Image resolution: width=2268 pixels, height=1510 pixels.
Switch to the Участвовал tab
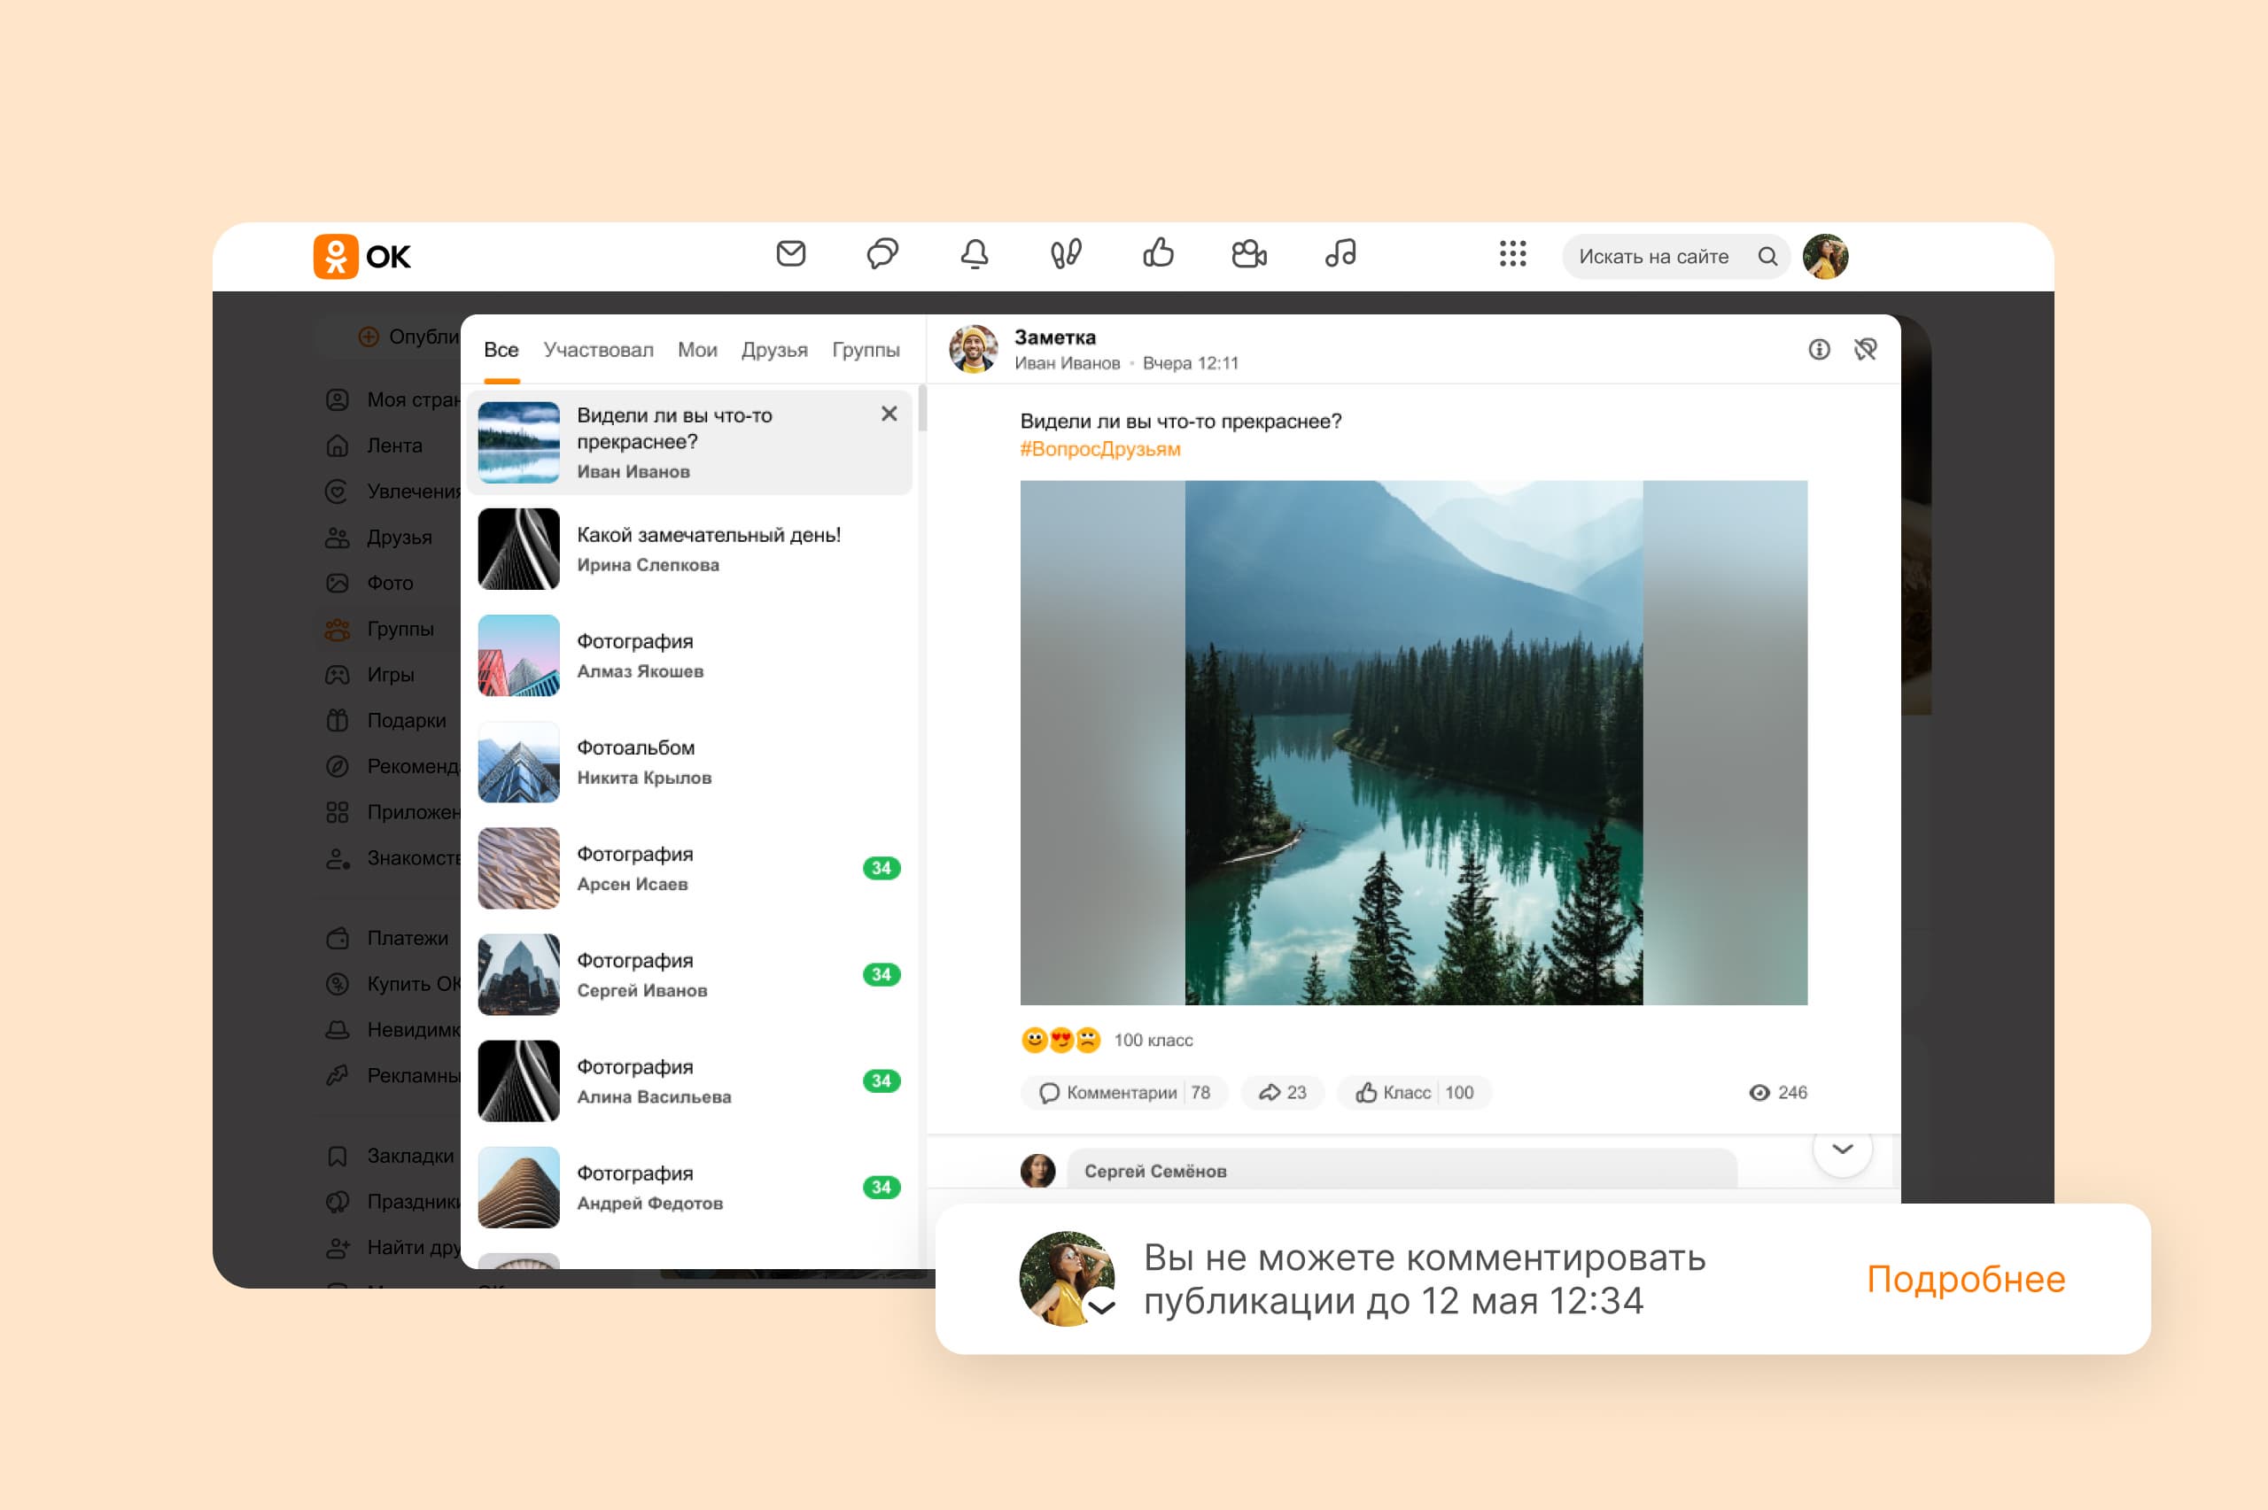click(598, 350)
